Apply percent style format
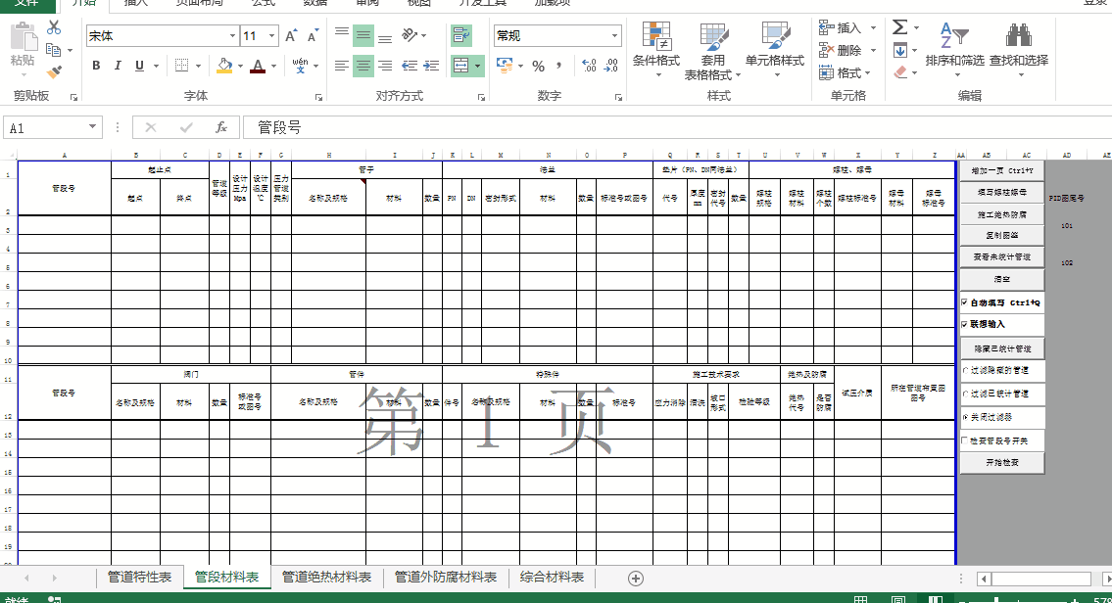The width and height of the screenshot is (1112, 603). tap(538, 66)
